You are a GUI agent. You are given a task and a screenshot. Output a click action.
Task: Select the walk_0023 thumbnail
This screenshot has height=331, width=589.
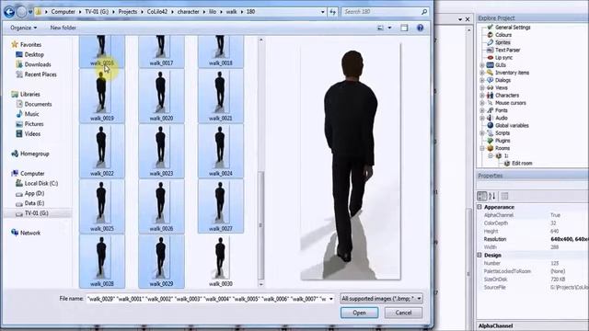tap(161, 151)
